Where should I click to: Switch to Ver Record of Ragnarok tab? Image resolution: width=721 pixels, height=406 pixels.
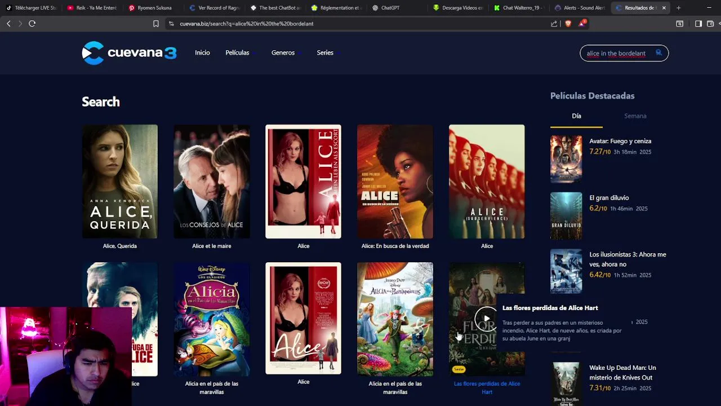[x=214, y=8]
